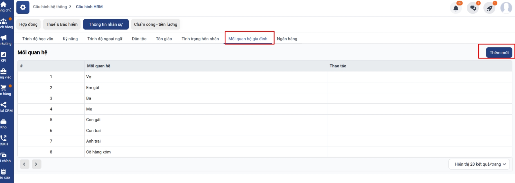Select the Trình độ học vấn tab
Image resolution: width=515 pixels, height=183 pixels.
(x=38, y=39)
